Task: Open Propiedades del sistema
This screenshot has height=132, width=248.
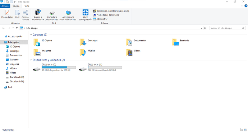Action: (x=106, y=15)
